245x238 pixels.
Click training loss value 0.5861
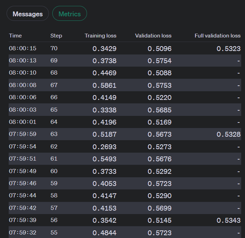pyautogui.click(x=104, y=85)
